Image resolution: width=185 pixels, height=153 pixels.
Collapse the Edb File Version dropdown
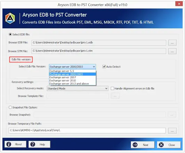94,67
